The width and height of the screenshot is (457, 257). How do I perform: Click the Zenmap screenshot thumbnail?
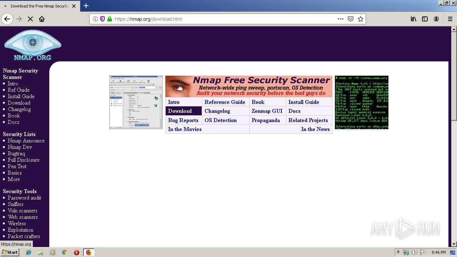(x=136, y=102)
